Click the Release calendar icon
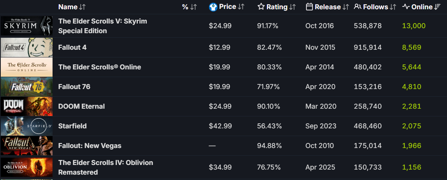447x180 pixels. (309, 7)
